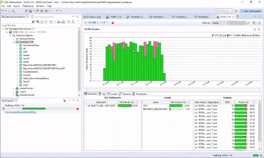Image resolution: width=264 pixels, height=158 pixels.
Task: Click the Tuning job wrench icon in toolbar
Action: pos(37,11)
